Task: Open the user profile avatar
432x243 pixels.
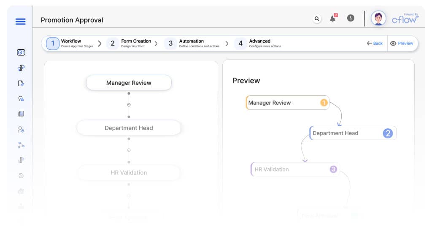Action: [x=378, y=19]
